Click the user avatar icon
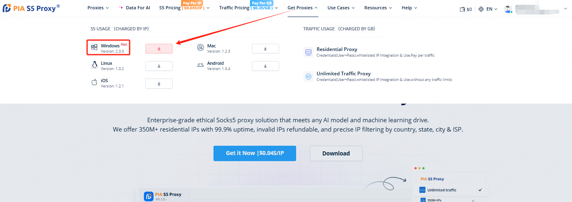The width and height of the screenshot is (572, 202). [508, 9]
